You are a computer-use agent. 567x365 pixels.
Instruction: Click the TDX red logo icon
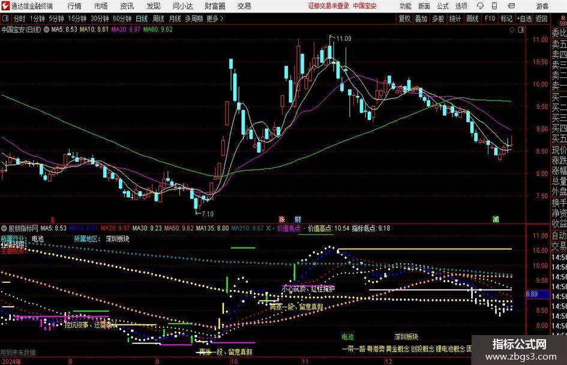point(5,6)
